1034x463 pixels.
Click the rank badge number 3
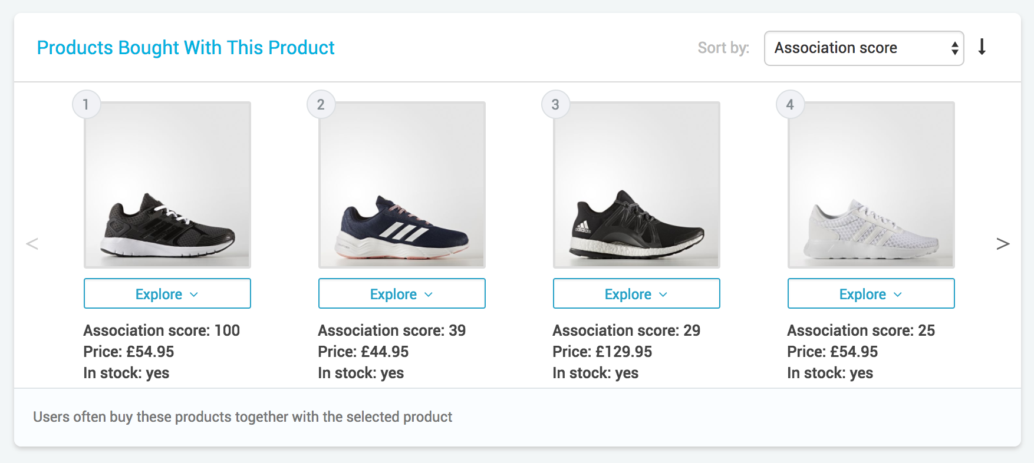(x=555, y=105)
